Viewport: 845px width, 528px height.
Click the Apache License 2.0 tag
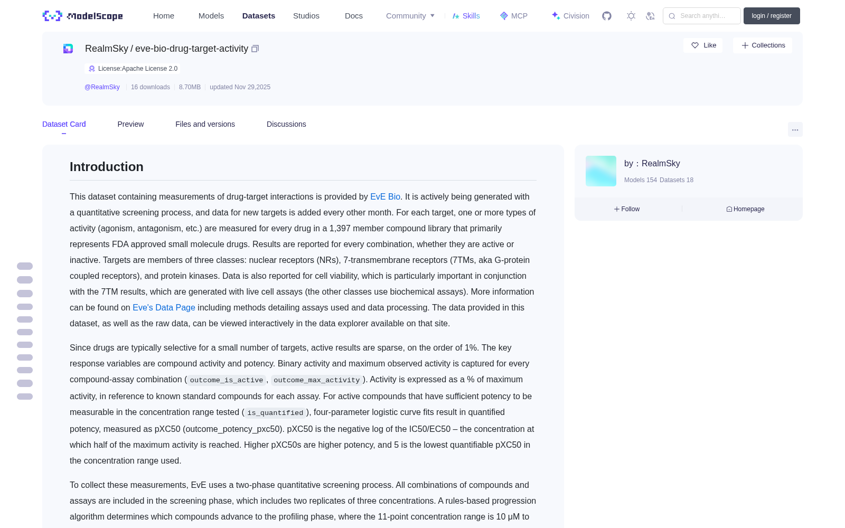tap(133, 69)
